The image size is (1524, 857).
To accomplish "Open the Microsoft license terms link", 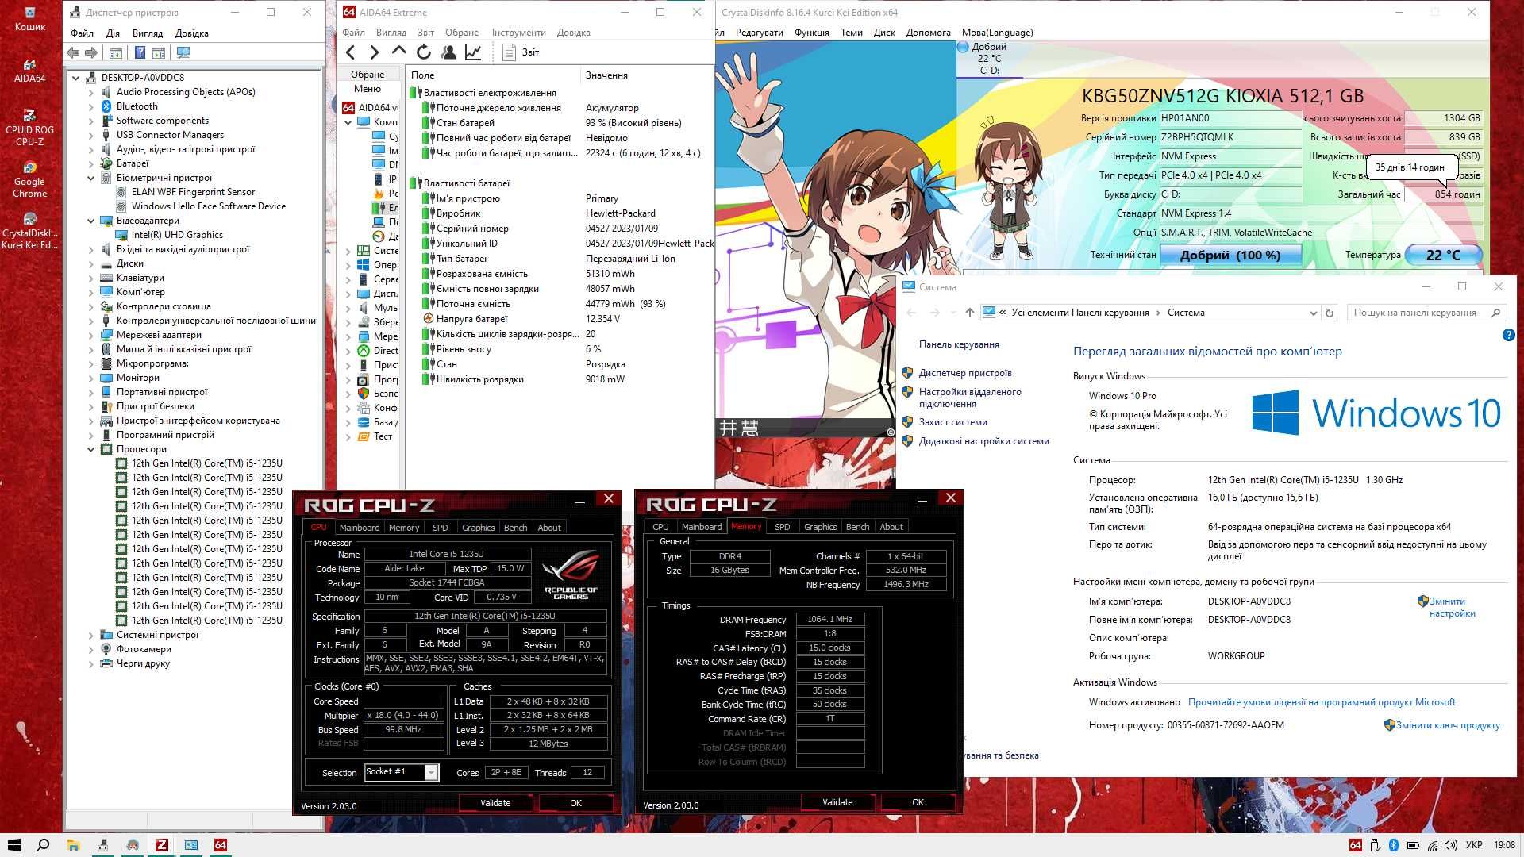I will click(1322, 702).
